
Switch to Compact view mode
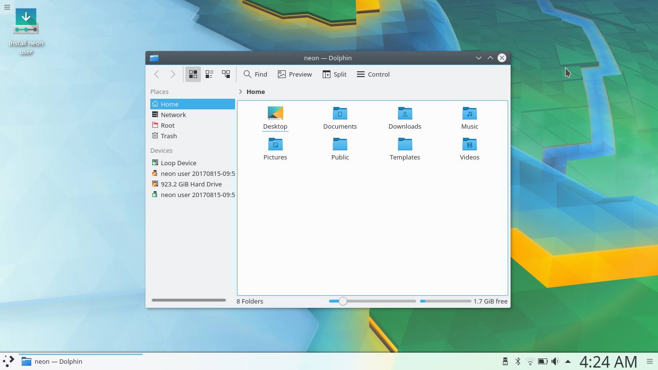210,74
